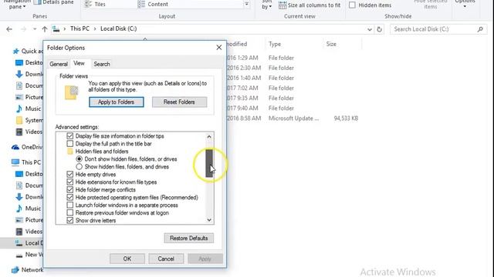The image size is (494, 277).
Task: Click the Size column header
Action: pyautogui.click(x=331, y=45)
